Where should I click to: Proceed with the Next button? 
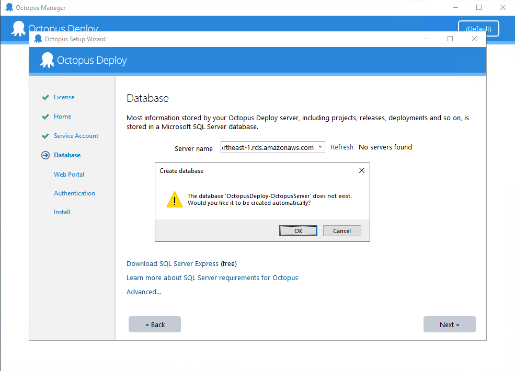[x=449, y=324]
